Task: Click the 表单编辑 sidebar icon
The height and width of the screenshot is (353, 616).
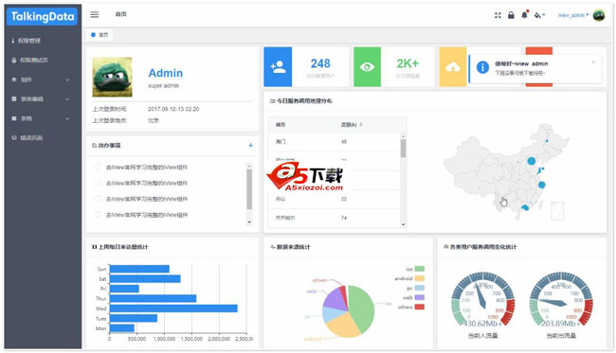Action: point(14,98)
